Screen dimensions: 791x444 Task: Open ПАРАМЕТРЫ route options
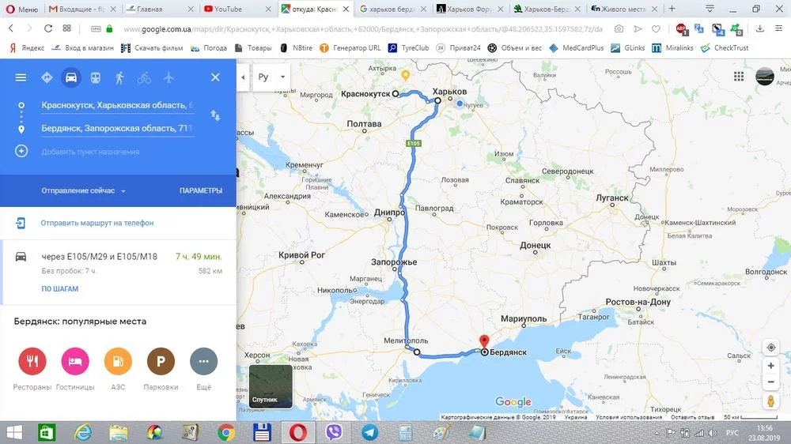201,190
